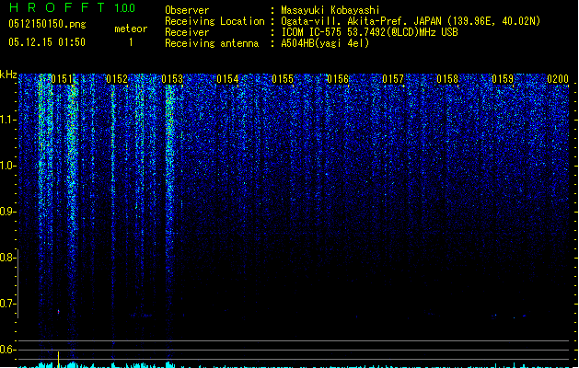The image size is (579, 368).
Task: Click the 0.8 kHz axis tick label
Action: point(7,258)
